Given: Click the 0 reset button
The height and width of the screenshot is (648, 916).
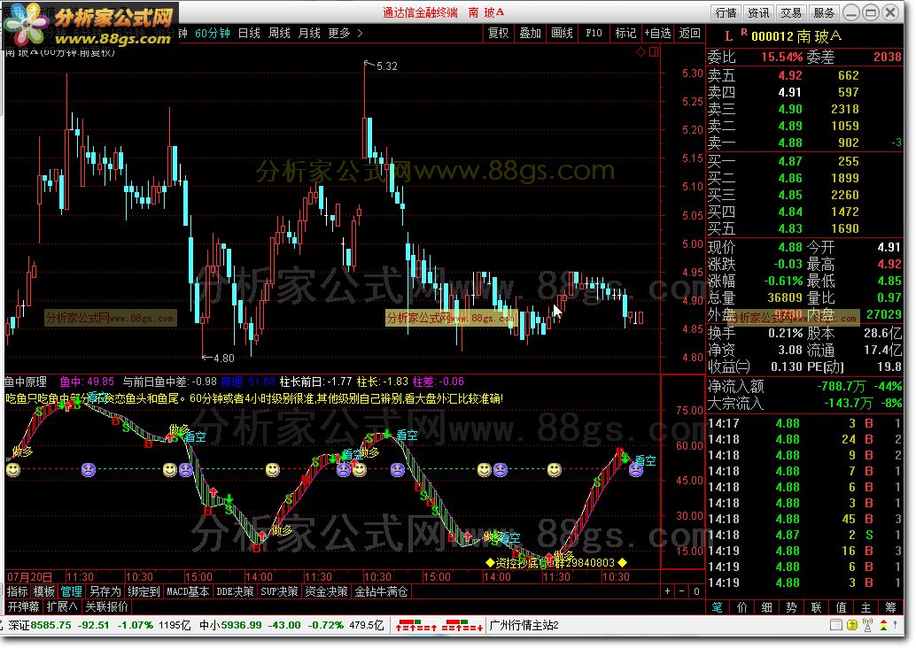Looking at the screenshot, I should [696, 591].
